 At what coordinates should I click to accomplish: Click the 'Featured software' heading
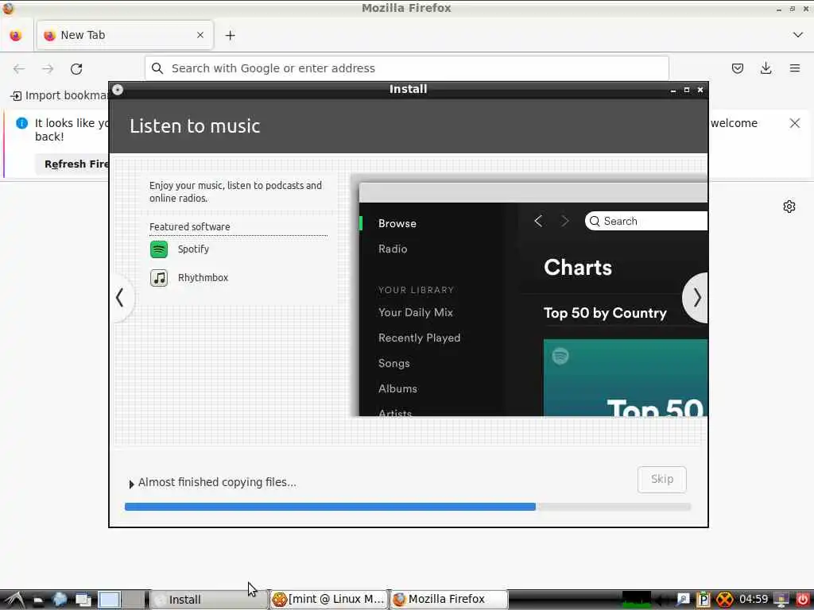tap(189, 227)
